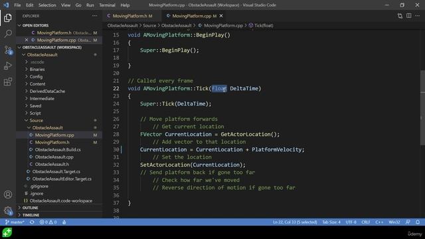Close the MovingPlatform.cpp tab
This screenshot has height=239, width=425.
tap(221, 16)
